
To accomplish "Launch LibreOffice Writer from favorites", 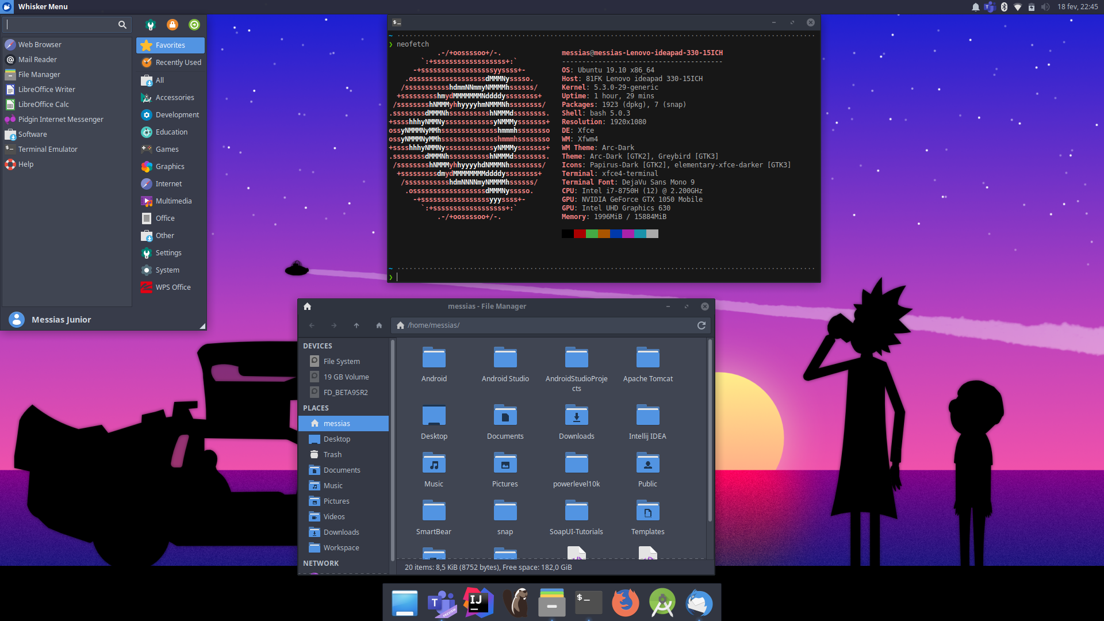I will point(67,89).
